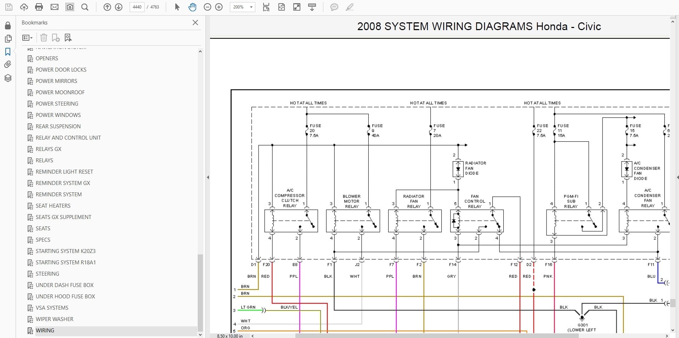Open bookmarks options dropdown menu

27,38
